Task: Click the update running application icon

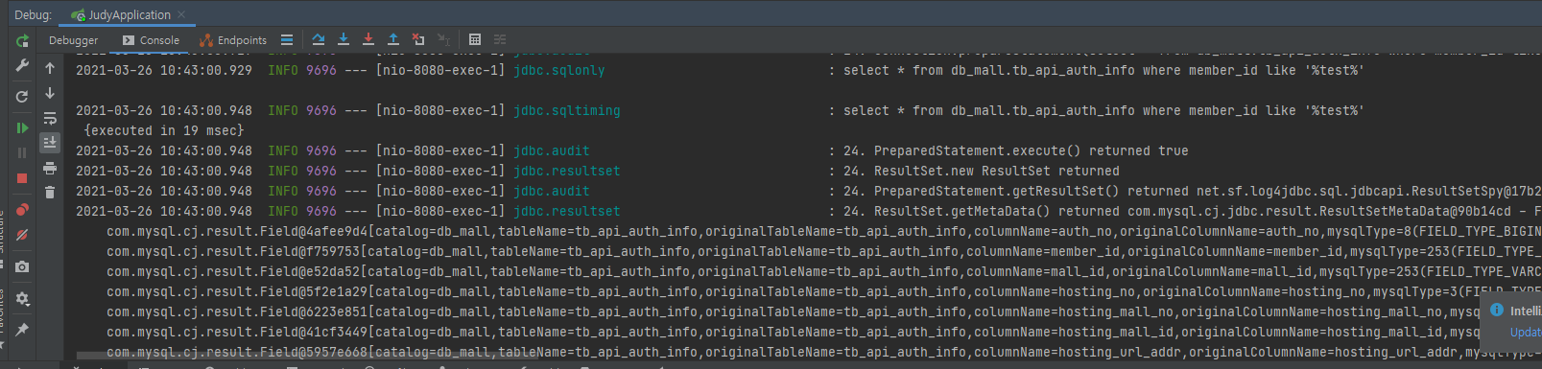Action: (22, 97)
